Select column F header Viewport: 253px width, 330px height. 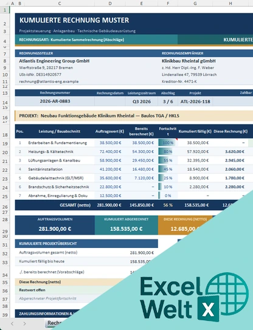click(x=168, y=4)
